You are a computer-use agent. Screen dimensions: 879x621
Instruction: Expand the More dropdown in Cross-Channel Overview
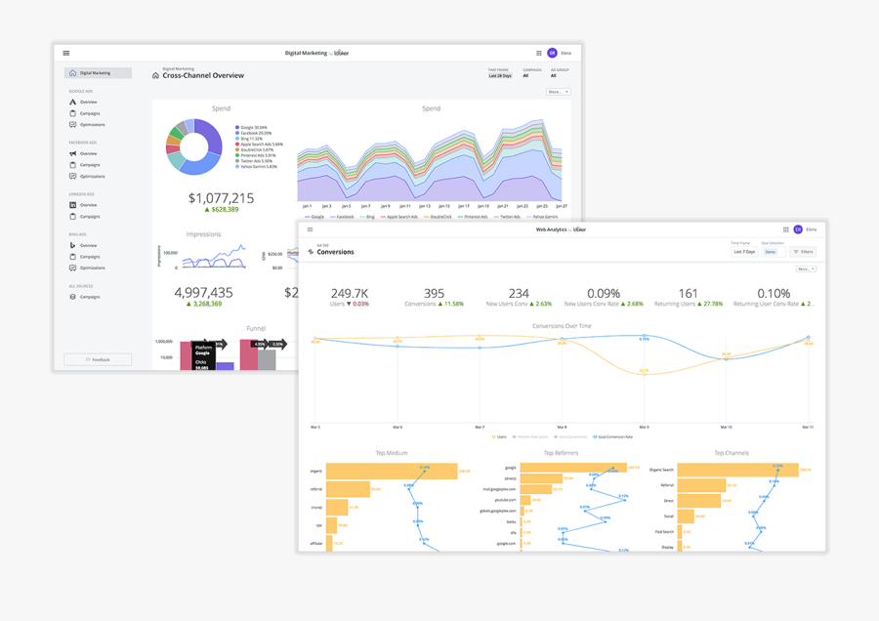tap(558, 92)
